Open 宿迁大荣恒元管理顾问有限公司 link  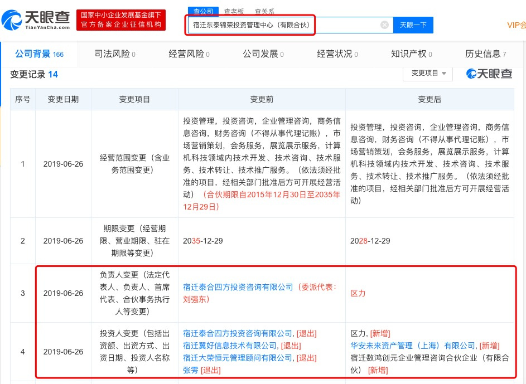tap(238, 358)
